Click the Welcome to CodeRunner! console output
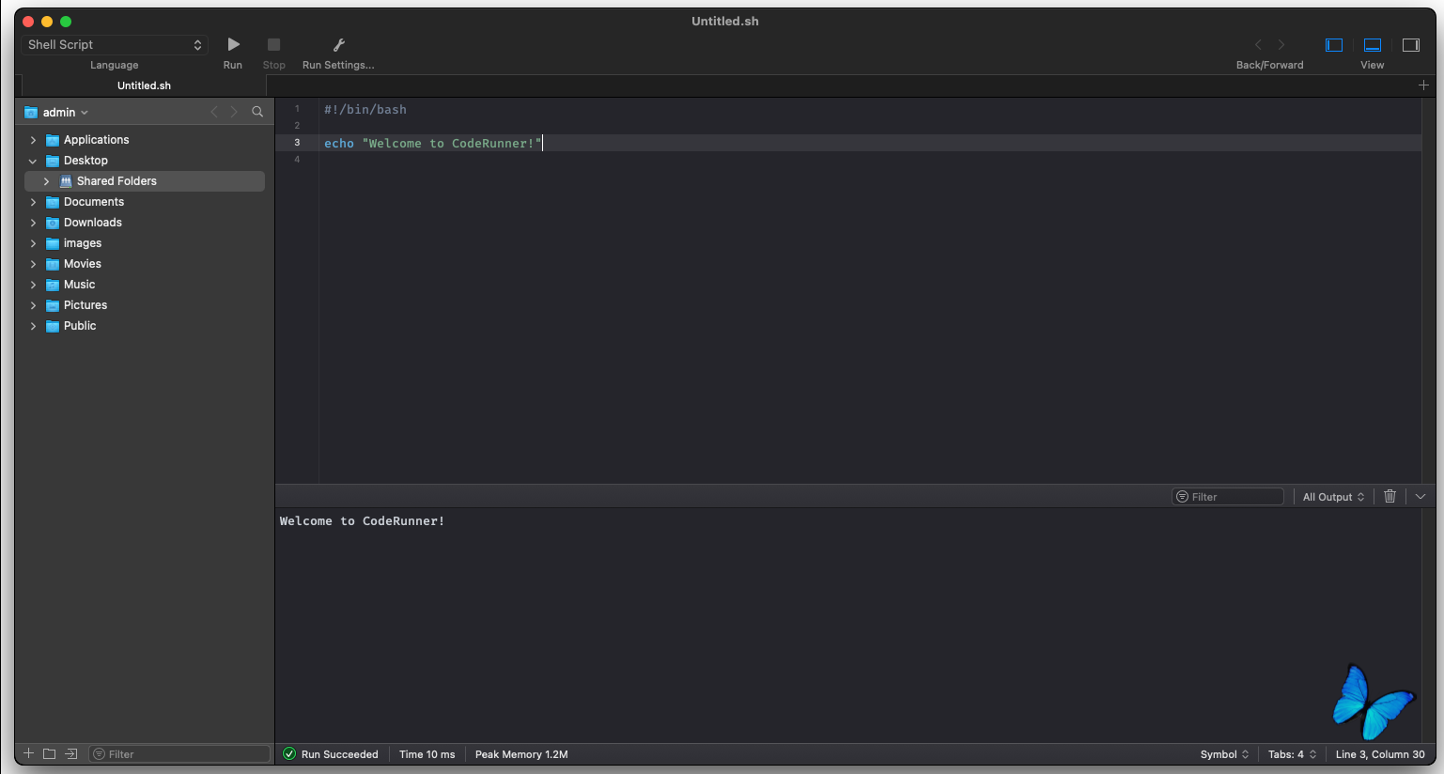The image size is (1444, 774). [x=362, y=521]
